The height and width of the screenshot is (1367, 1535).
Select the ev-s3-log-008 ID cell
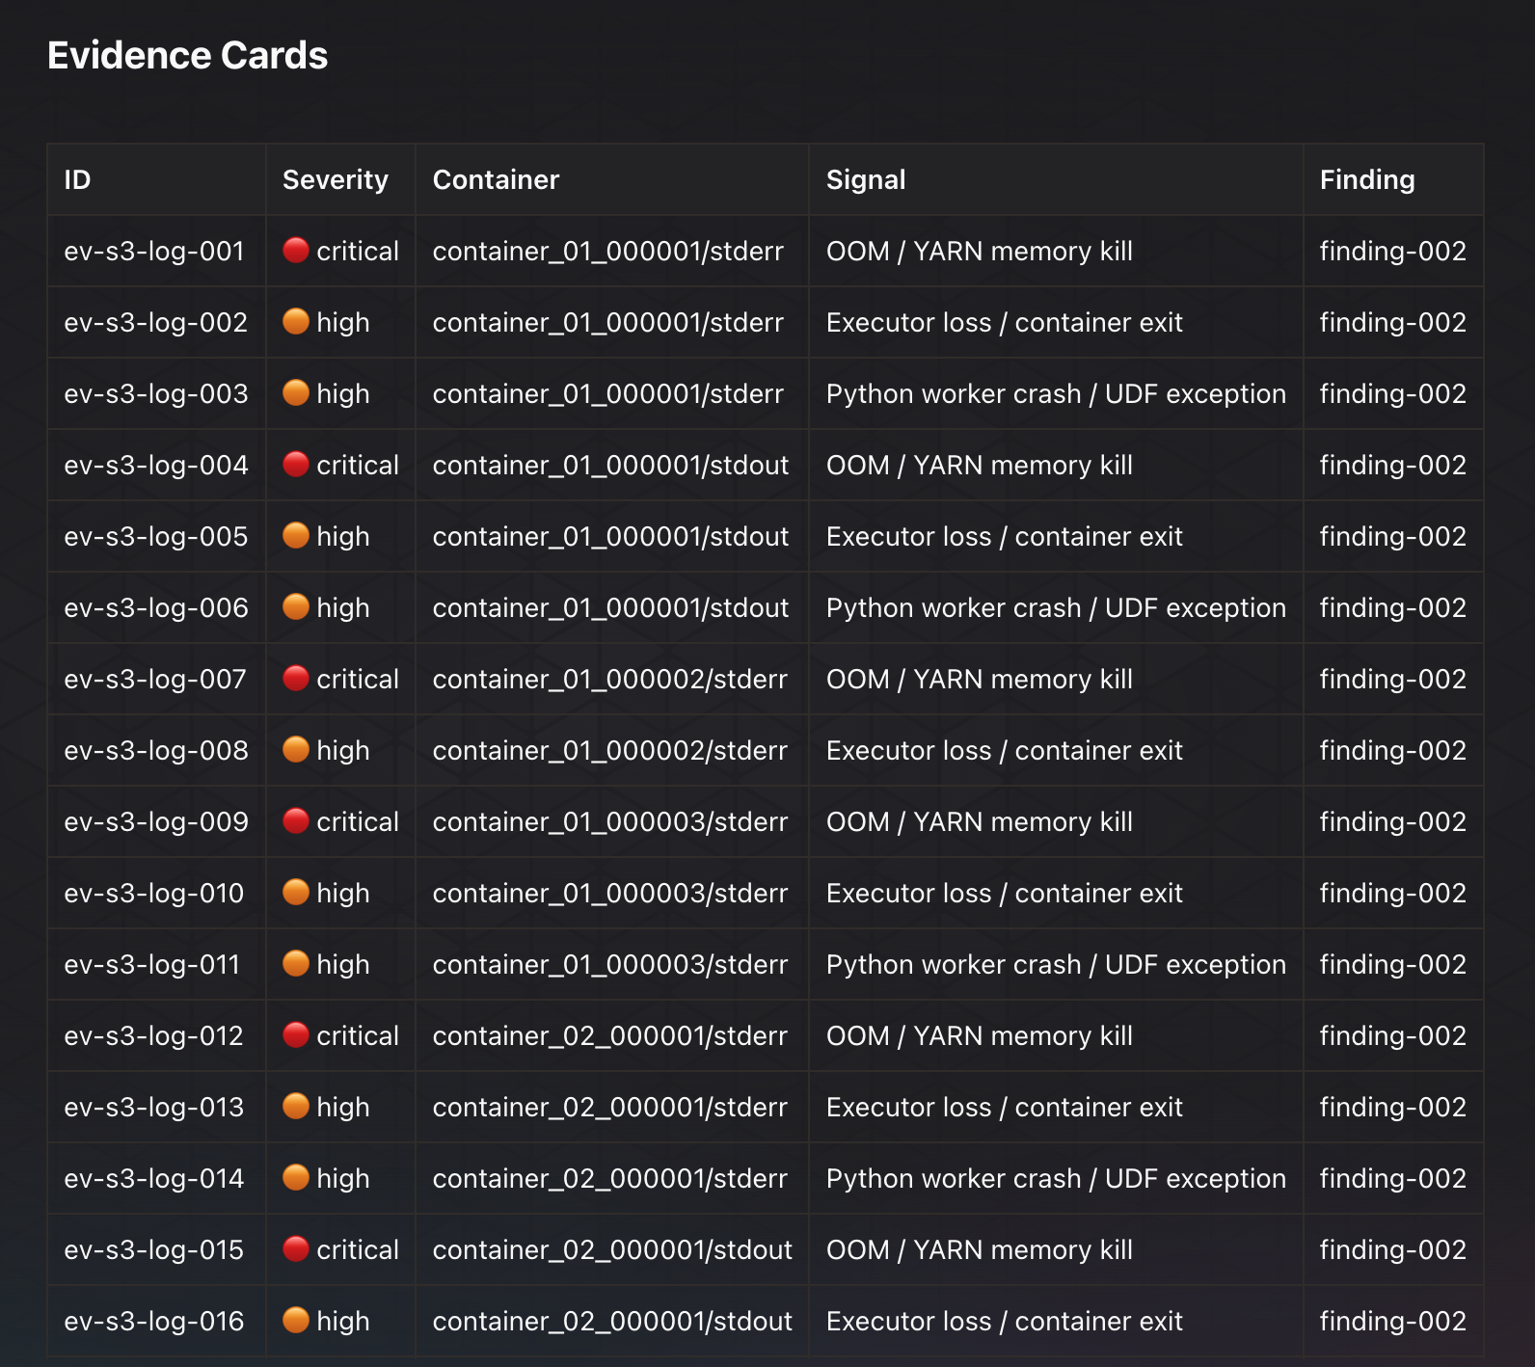156,750
